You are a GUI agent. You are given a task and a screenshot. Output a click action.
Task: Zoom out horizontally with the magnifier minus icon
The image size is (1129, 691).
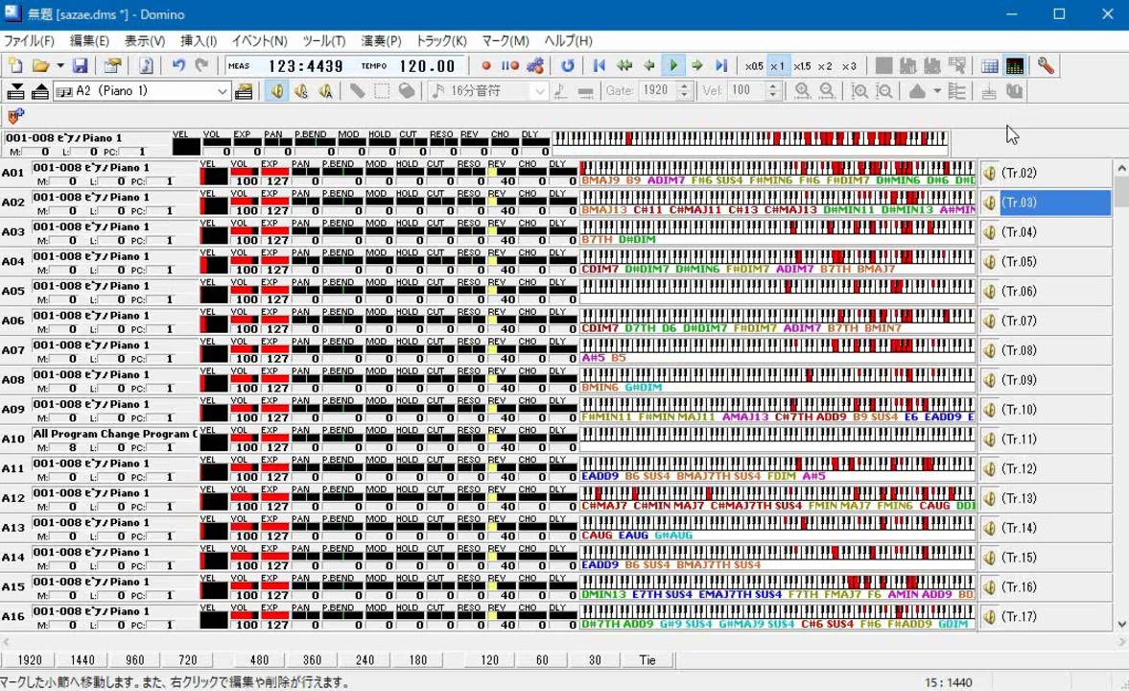point(827,91)
